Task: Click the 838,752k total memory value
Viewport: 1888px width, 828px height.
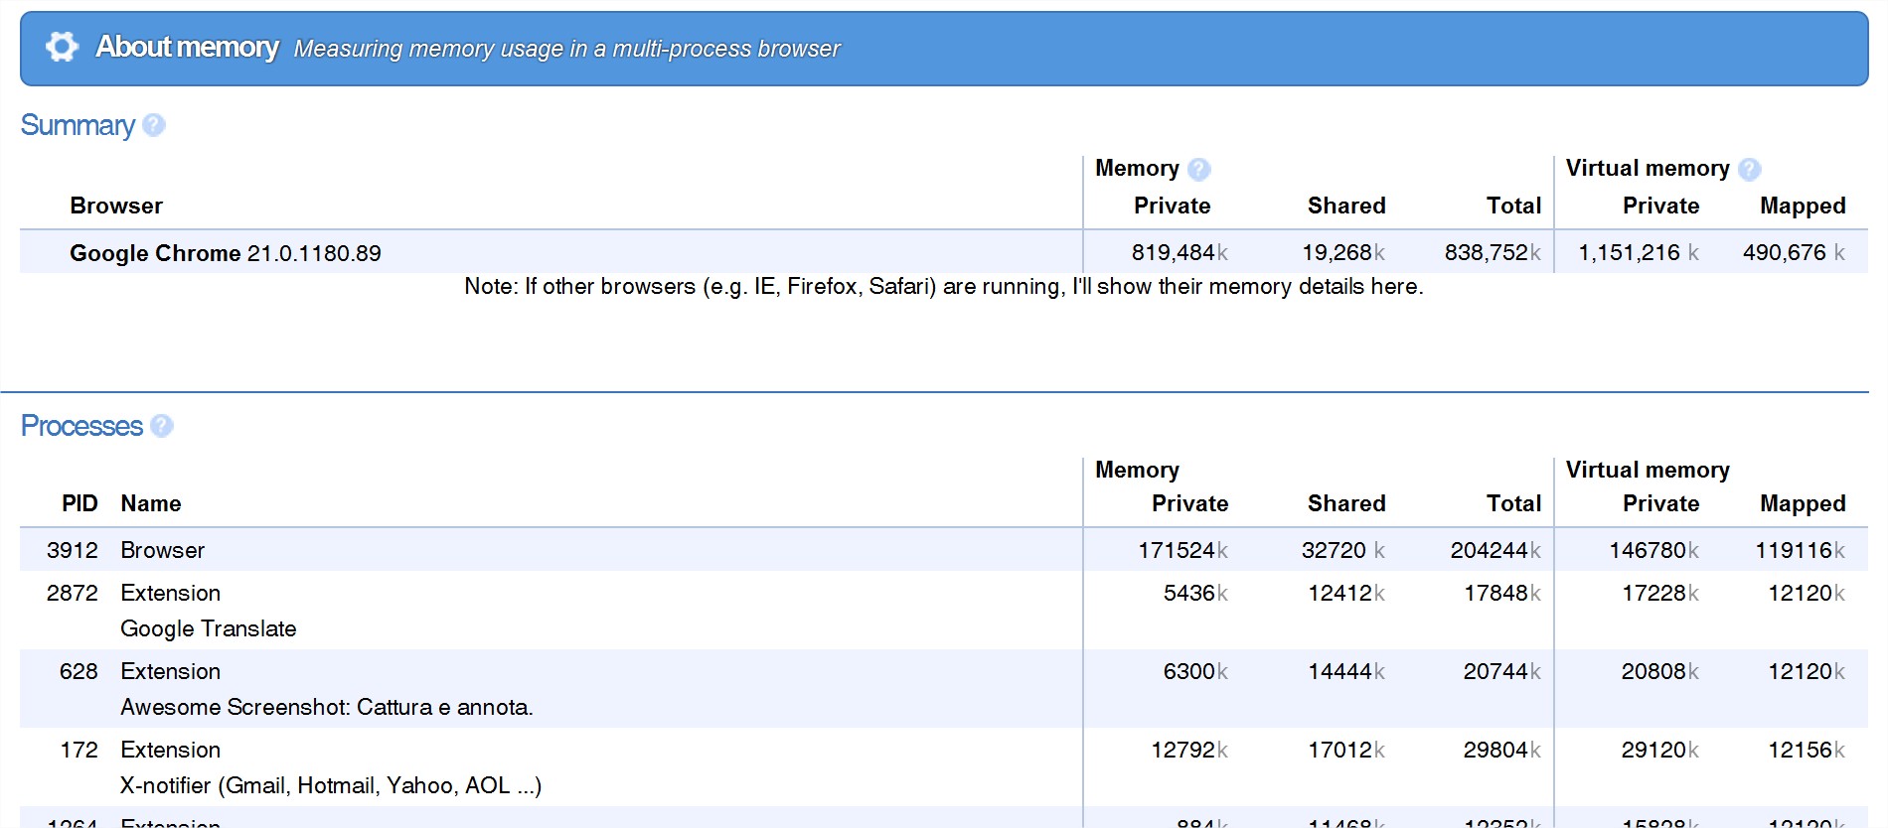Action: pos(1493,252)
